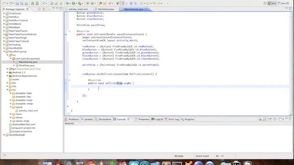
Task: Click Collapse All in Package Explorer
Action: pyautogui.click(x=40, y=9)
